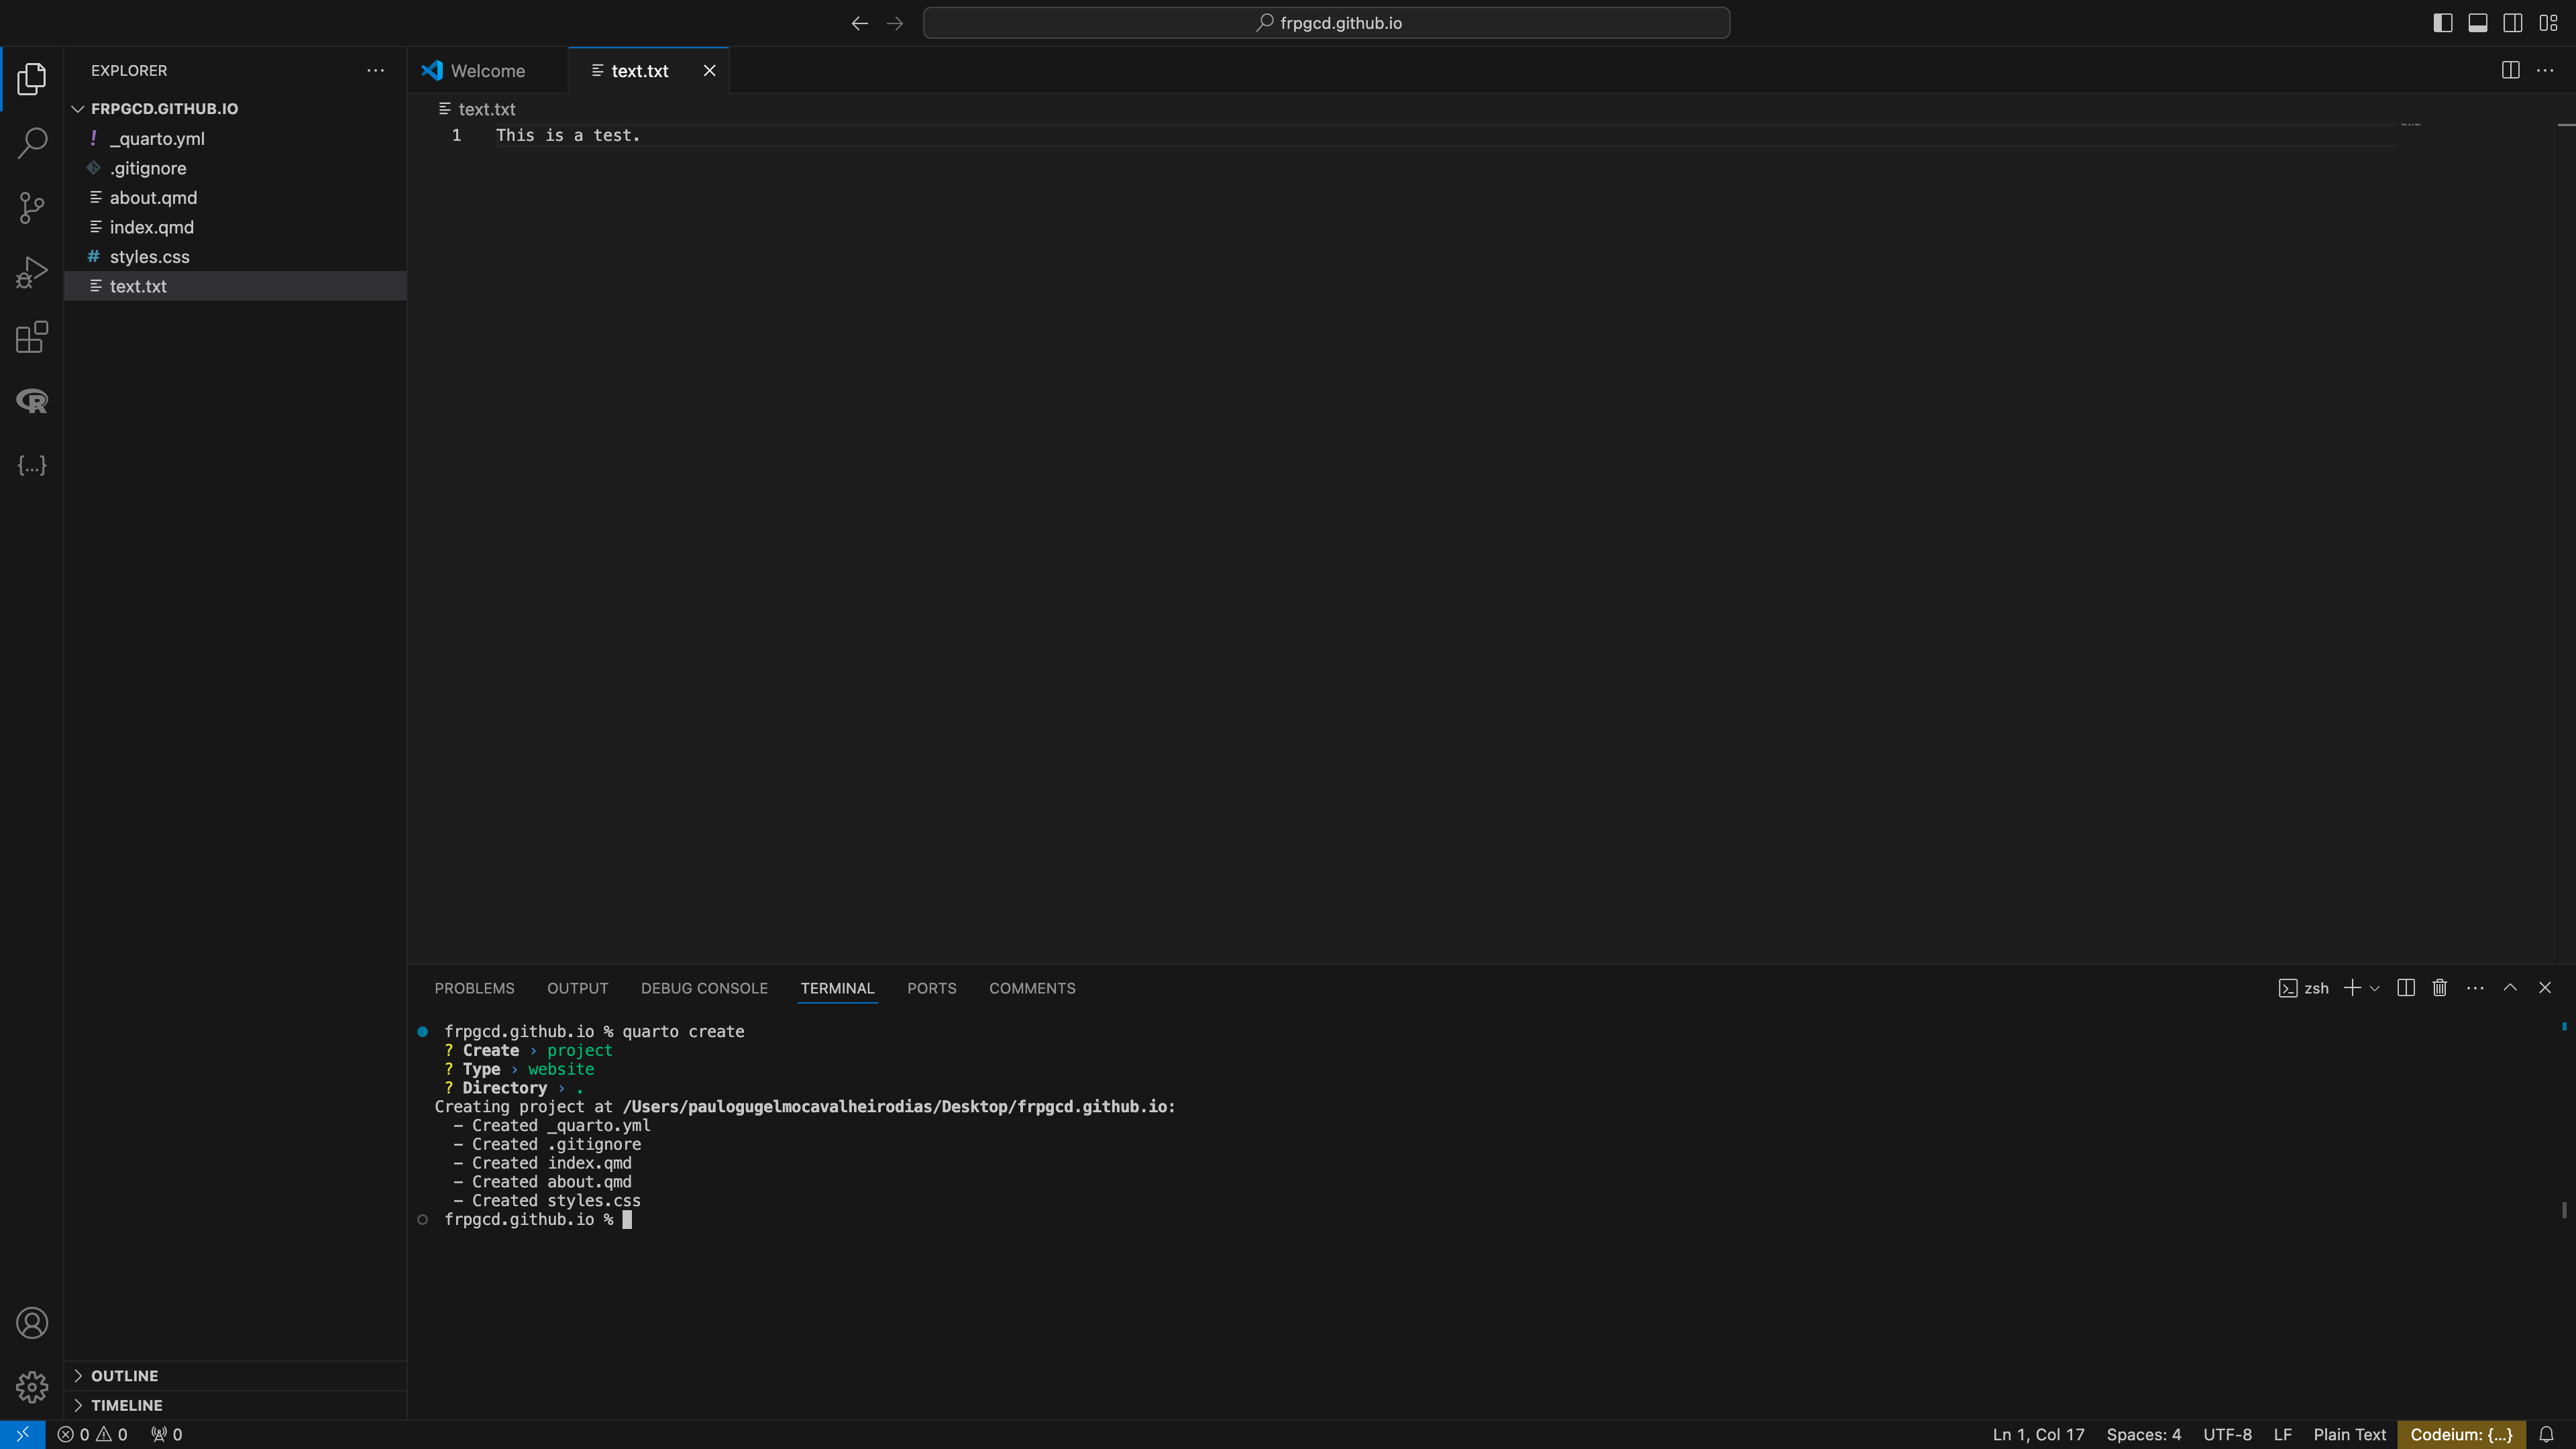Image resolution: width=2576 pixels, height=1449 pixels.
Task: Change indentation via Spaces: 4
Action: (x=2143, y=1434)
